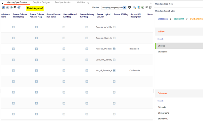Click the Tables section header

tap(179, 32)
